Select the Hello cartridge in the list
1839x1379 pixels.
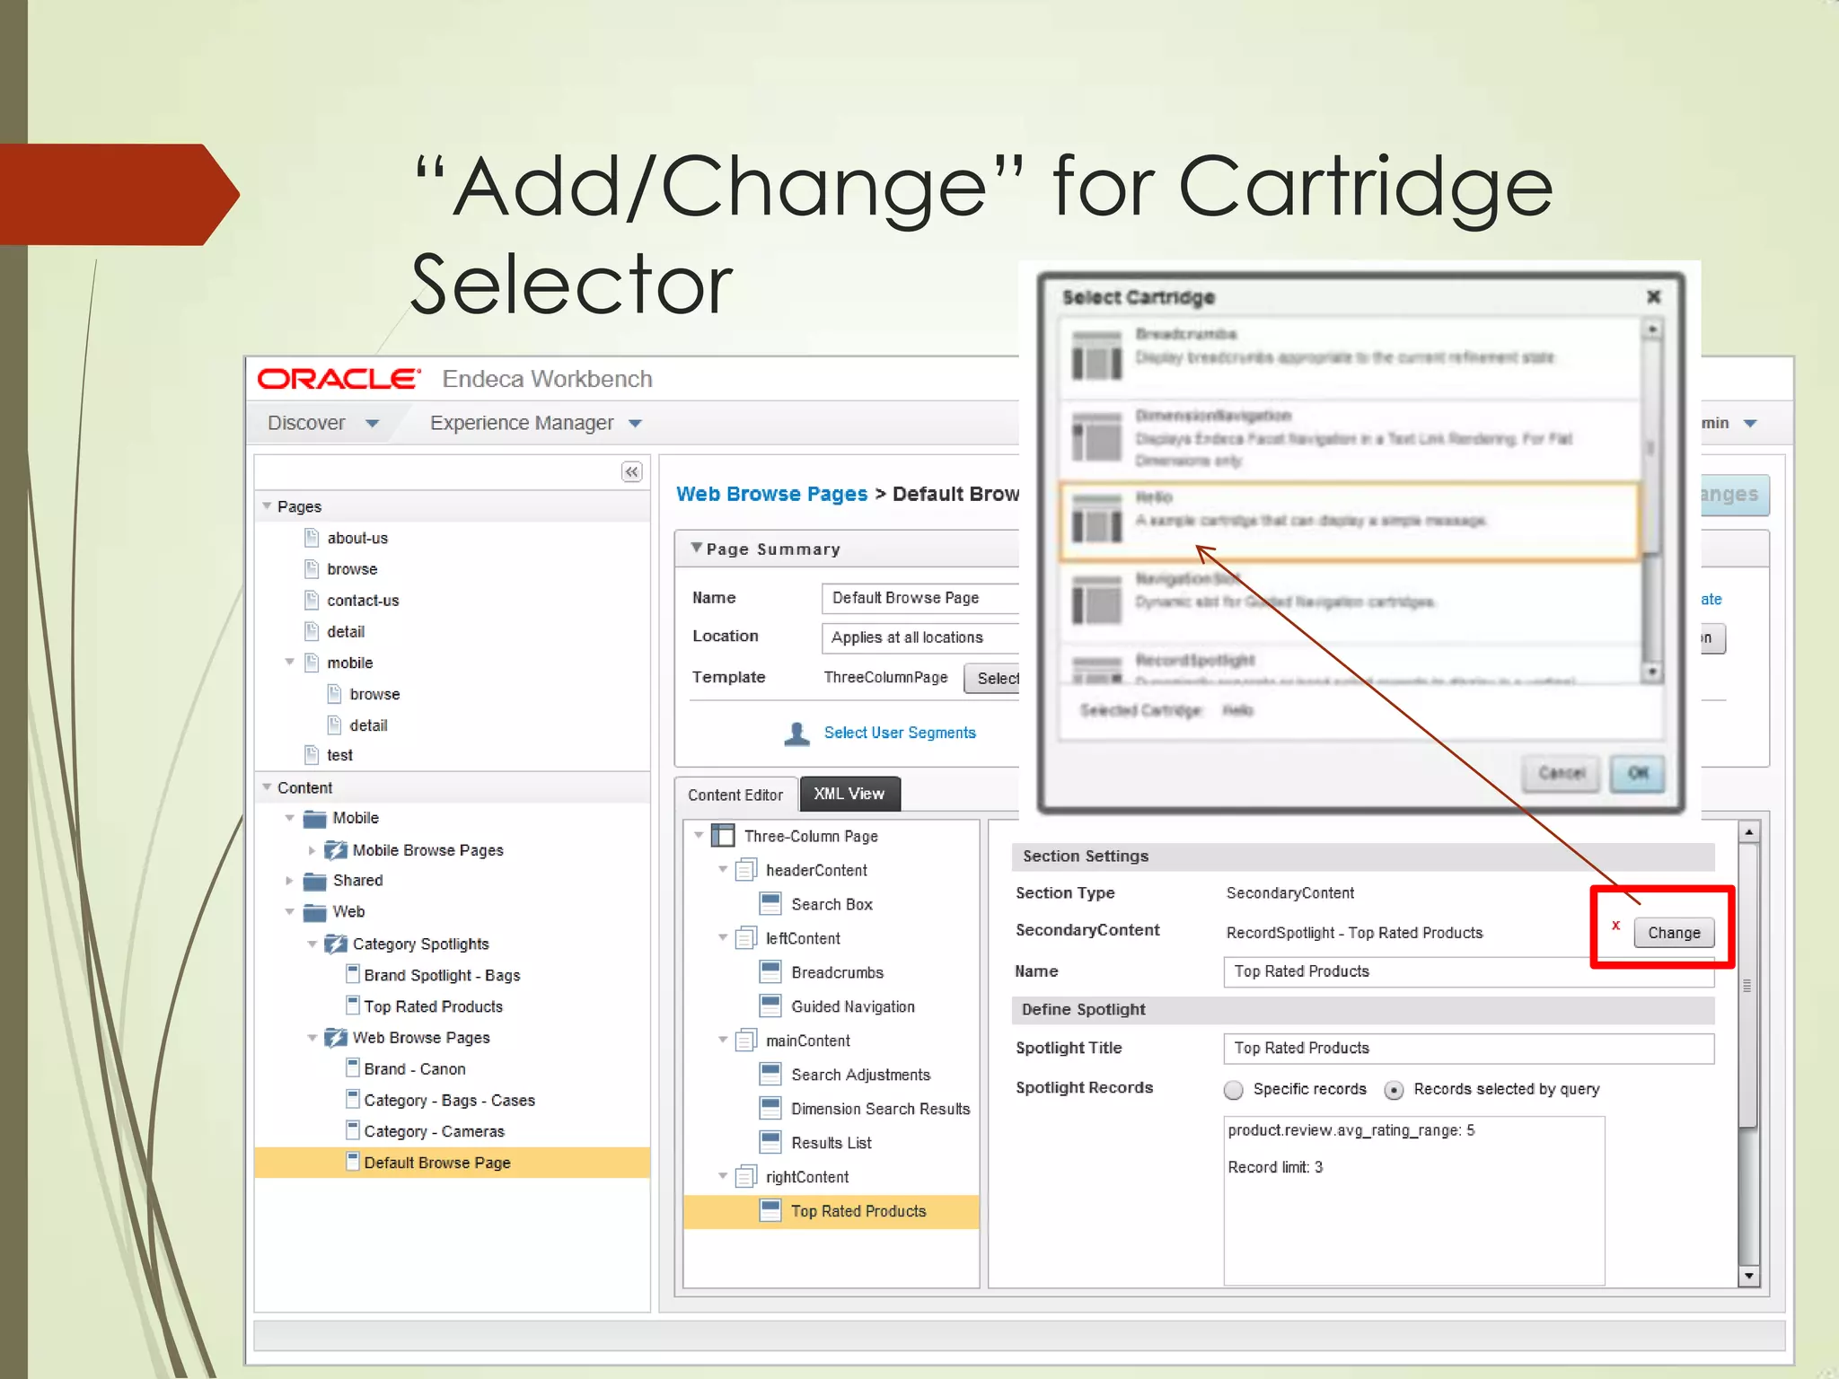1350,523
